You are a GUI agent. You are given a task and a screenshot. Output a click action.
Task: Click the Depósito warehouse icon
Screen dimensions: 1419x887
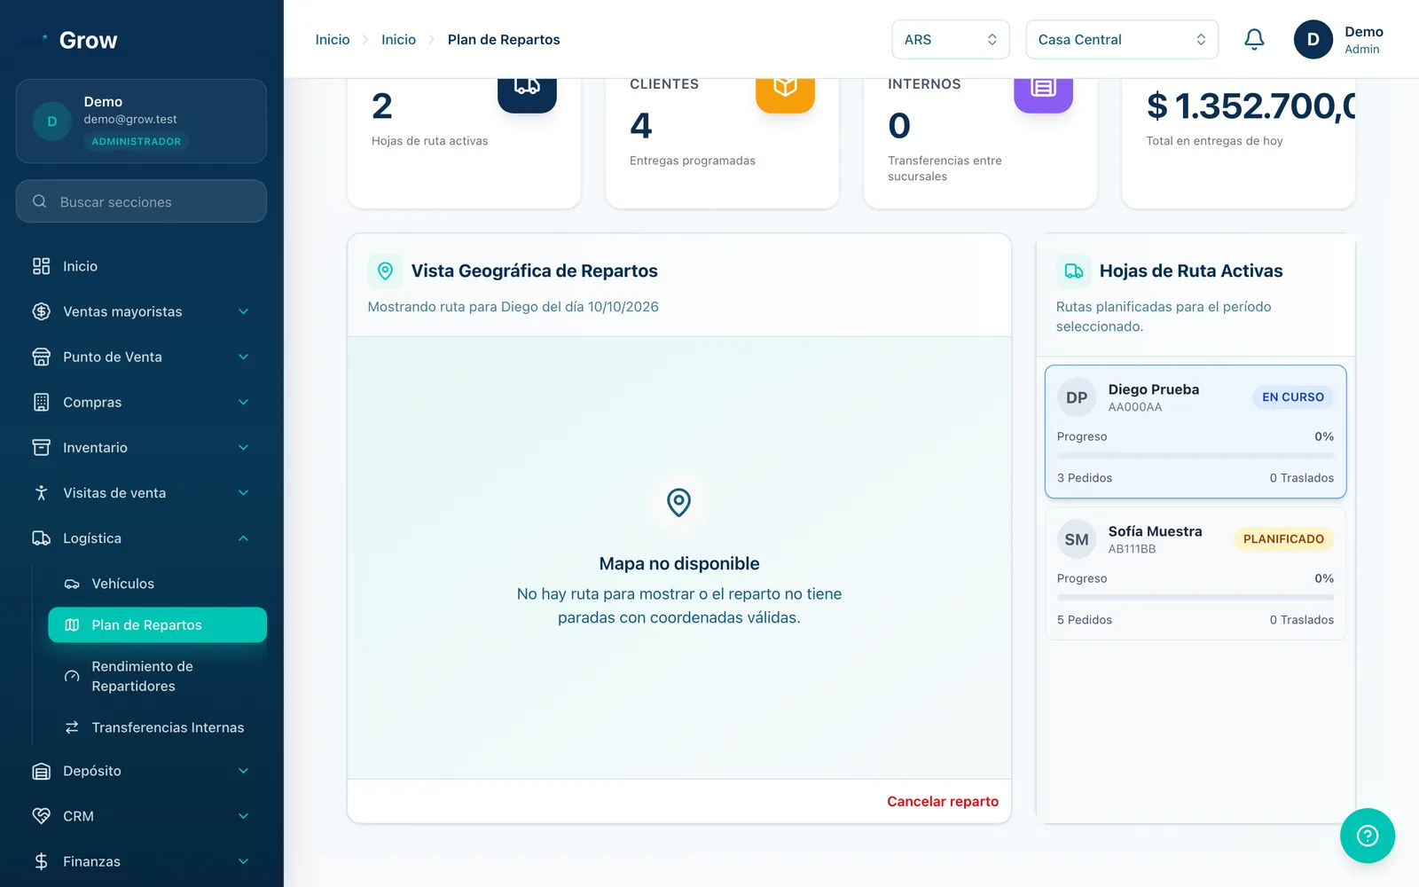click(x=41, y=771)
